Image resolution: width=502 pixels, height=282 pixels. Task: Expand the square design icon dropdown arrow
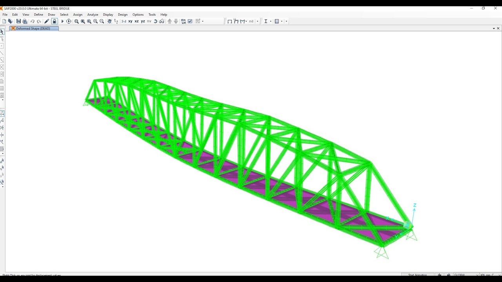click(282, 21)
